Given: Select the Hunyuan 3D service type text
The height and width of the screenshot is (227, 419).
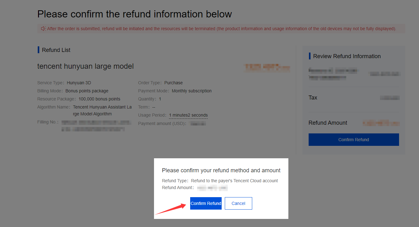Looking at the screenshot, I should coord(79,82).
